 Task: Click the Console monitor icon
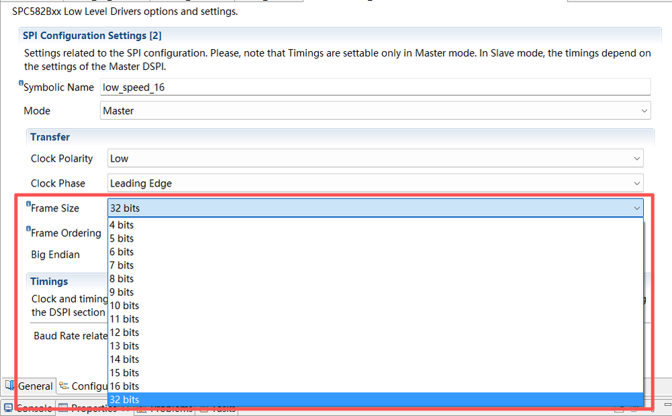8,408
